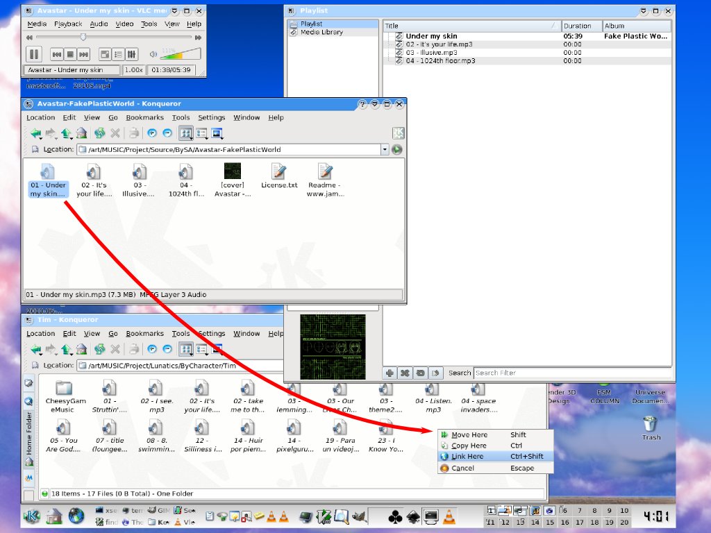Go back in Avastar-FakePlasticWorld Konqueror

point(36,133)
